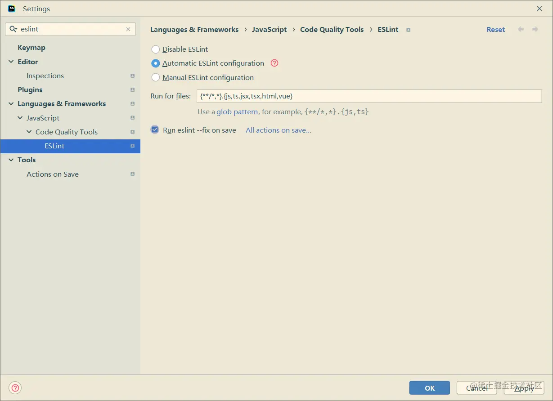This screenshot has width=553, height=401.
Task: Open the glob pattern link
Action: pos(237,111)
